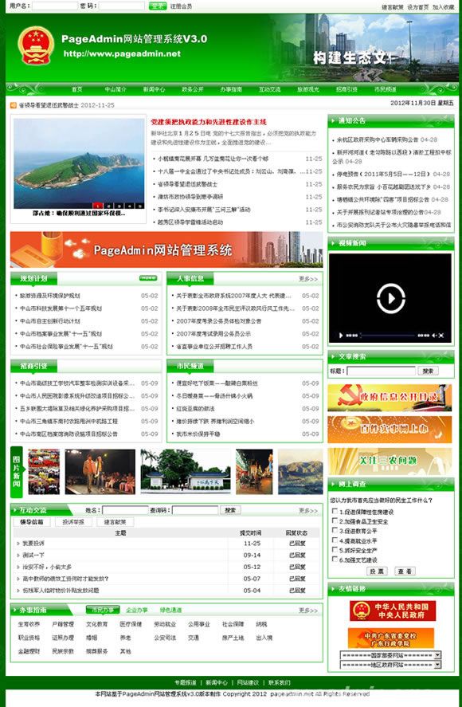Screen dimensions: 462x707
Task: Mute the video using the speaker icon
Action: point(434,336)
